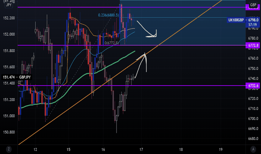Image resolution: width=261 pixels, height=154 pixels.
Task: Click the 151.474 GBPJPY price label
Action: [17, 77]
